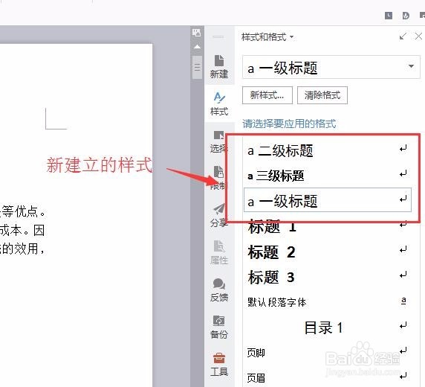Apply the 一级标题 style in list
425x387 pixels.
pyautogui.click(x=328, y=200)
